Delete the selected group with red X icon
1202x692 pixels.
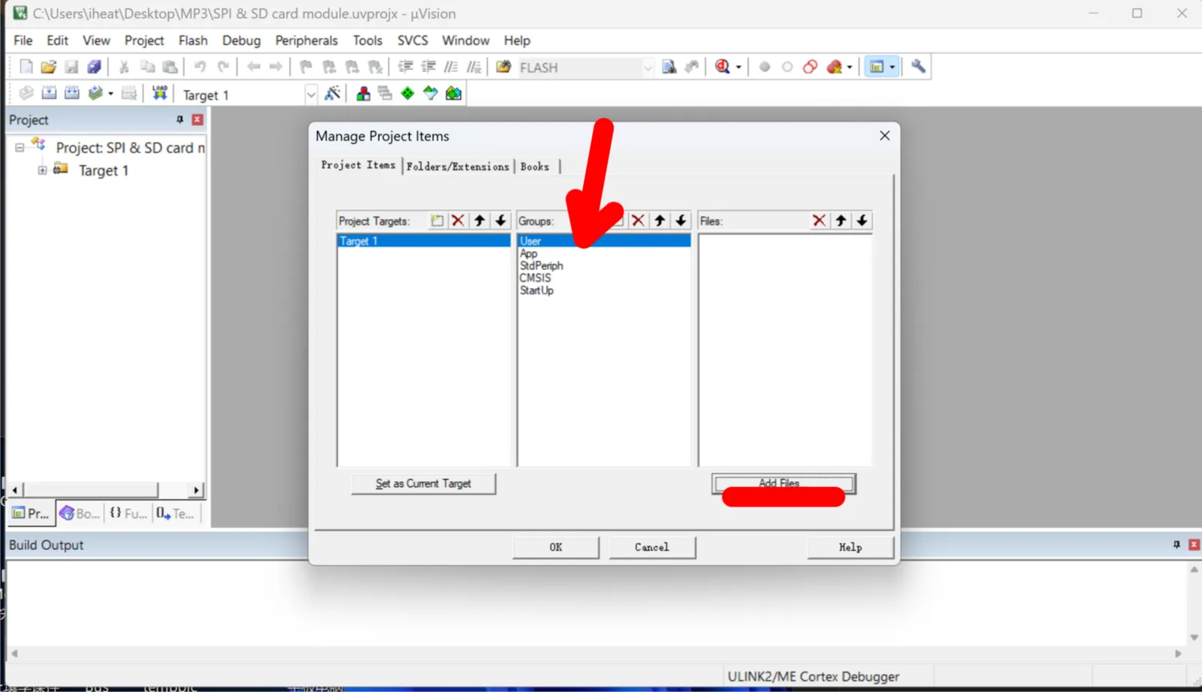pyautogui.click(x=638, y=220)
